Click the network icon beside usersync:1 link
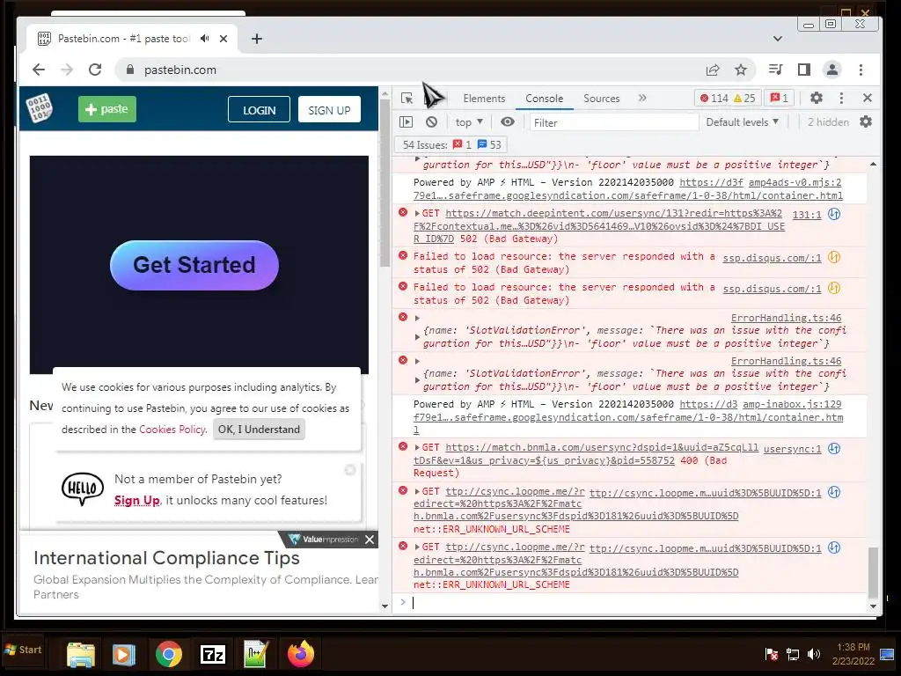The height and width of the screenshot is (676, 901). pos(834,448)
